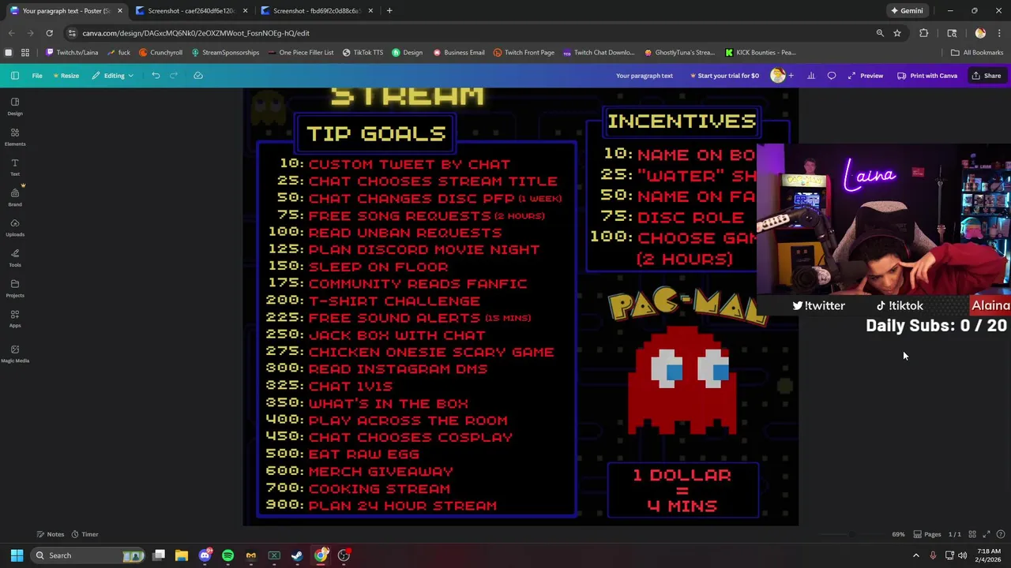
Task: Open the Uploads panel
Action: (x=15, y=227)
